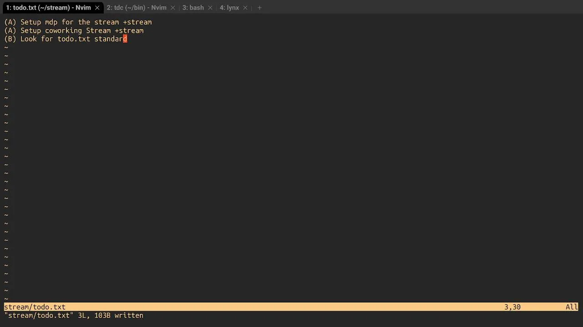583x327 pixels.
Task: Place cursor on 'Look for todo.txt standard' line
Action: pyautogui.click(x=66, y=39)
